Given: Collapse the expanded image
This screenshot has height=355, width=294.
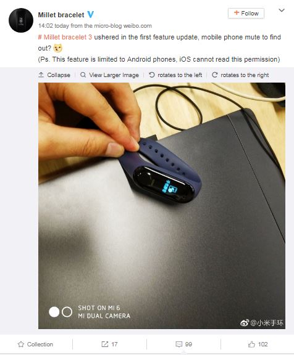Looking at the screenshot, I should click(x=54, y=75).
